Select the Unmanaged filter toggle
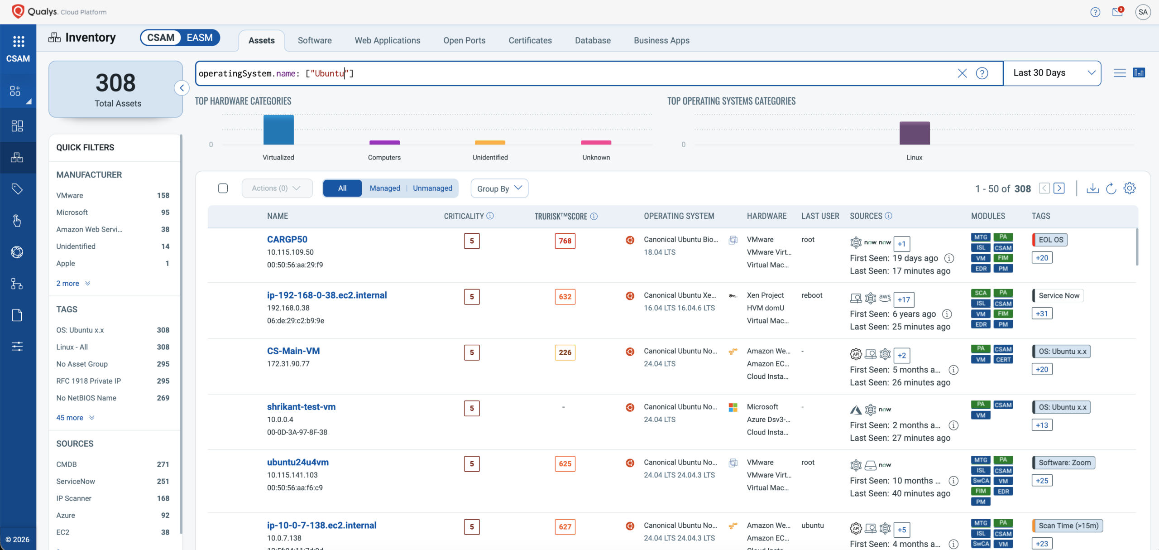The width and height of the screenshot is (1159, 550). click(432, 188)
